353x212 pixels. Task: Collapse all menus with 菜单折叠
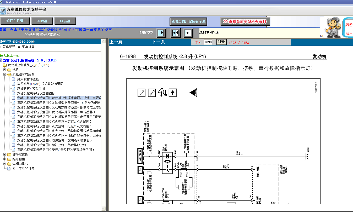click(x=28, y=47)
